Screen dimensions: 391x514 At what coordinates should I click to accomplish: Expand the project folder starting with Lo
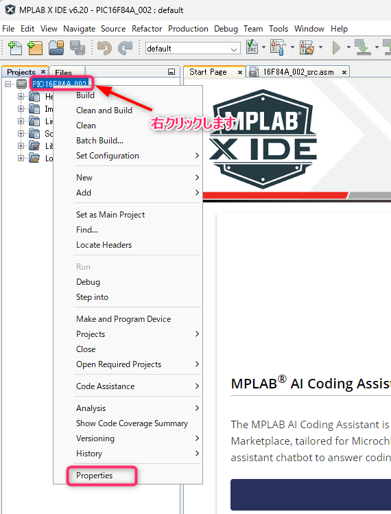click(21, 159)
